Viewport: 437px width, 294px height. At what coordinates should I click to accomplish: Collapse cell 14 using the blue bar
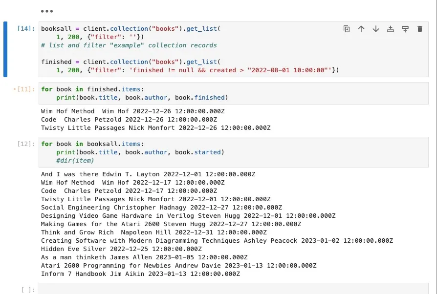click(x=5, y=49)
